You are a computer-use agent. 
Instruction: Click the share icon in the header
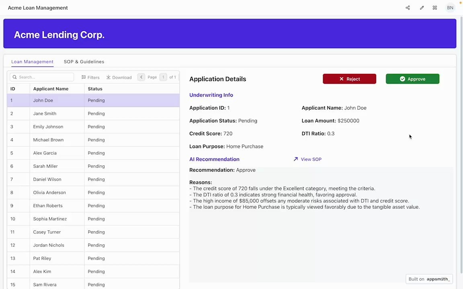tap(408, 8)
